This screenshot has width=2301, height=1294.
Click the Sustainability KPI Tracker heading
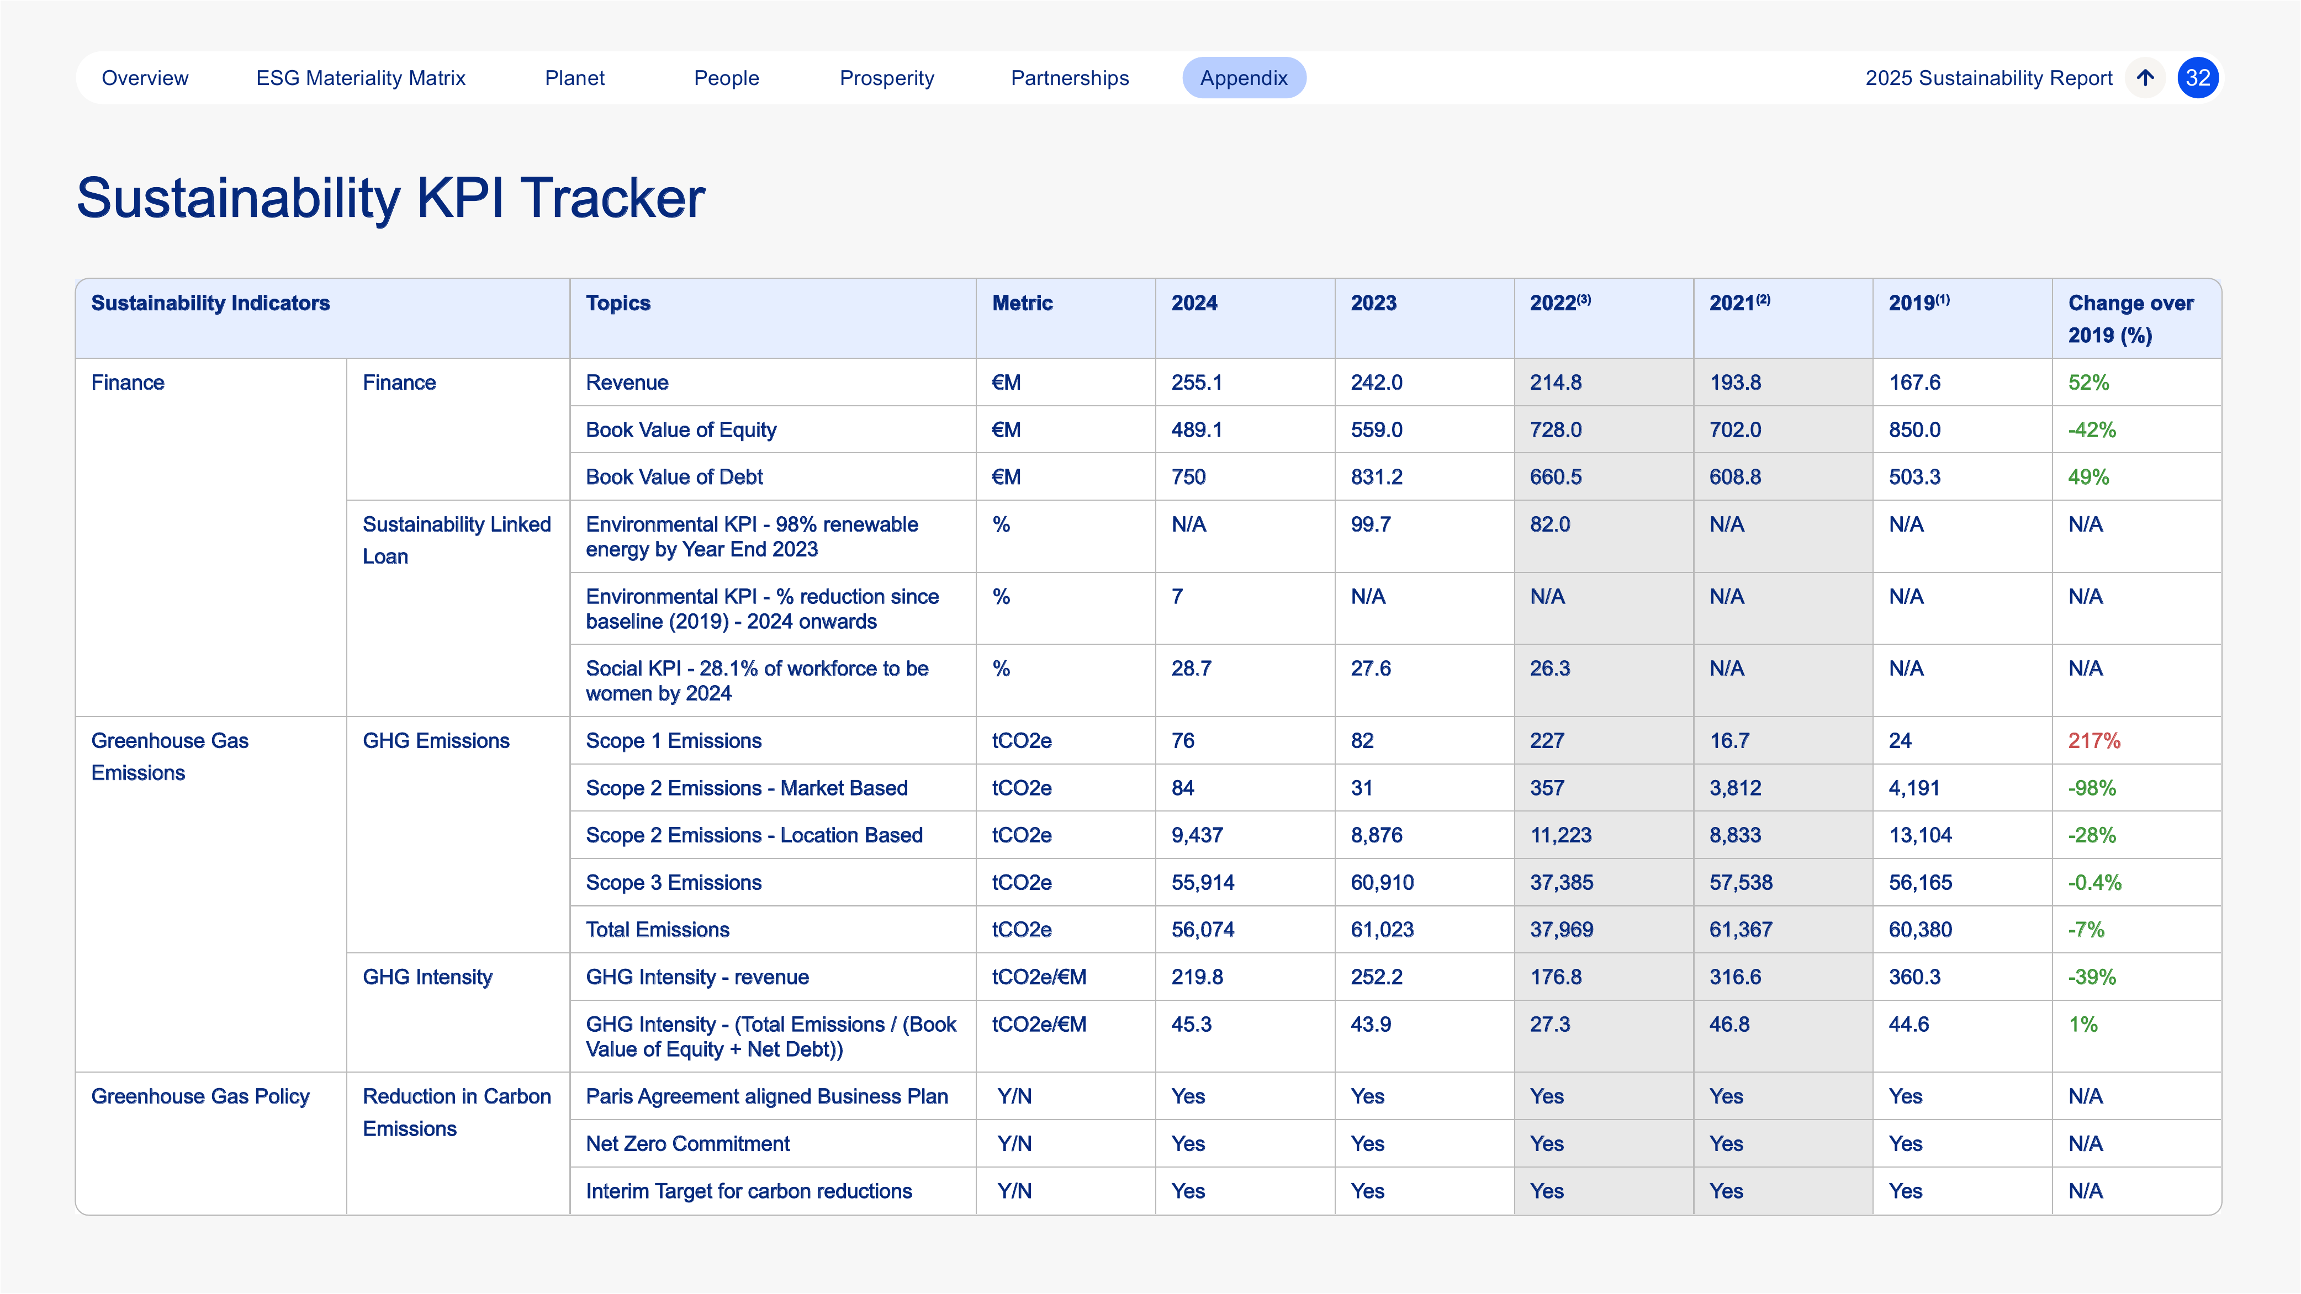coord(390,198)
